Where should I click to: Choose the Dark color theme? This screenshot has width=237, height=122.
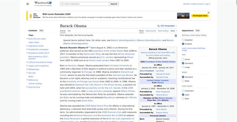pos(183,98)
